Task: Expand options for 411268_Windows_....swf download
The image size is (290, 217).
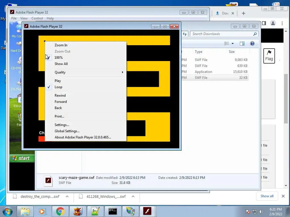Action: coord(133,197)
